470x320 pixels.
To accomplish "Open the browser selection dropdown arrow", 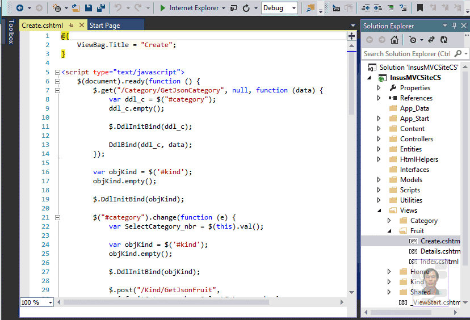I will pyautogui.click(x=224, y=8).
